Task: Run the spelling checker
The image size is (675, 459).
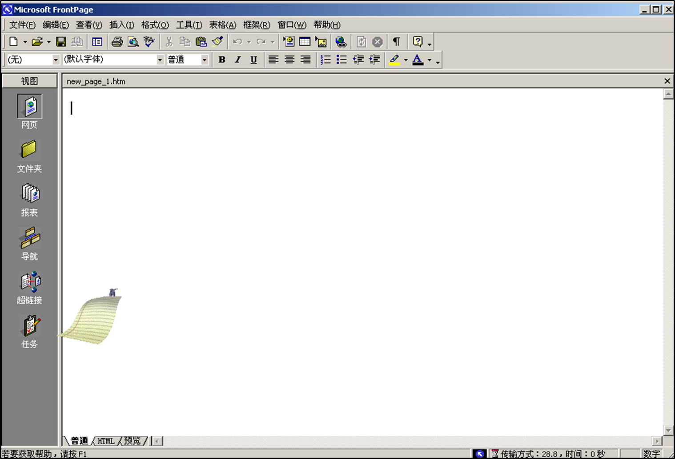Action: coord(149,41)
